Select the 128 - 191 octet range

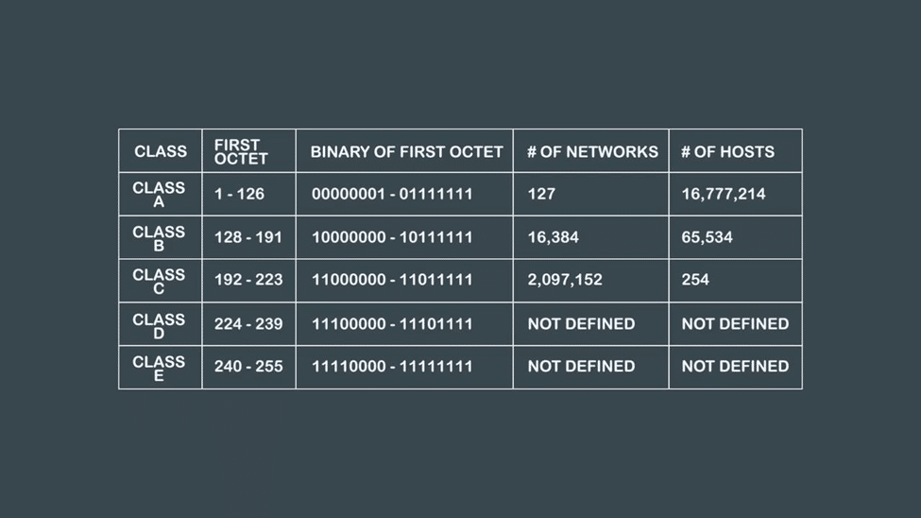pos(248,237)
